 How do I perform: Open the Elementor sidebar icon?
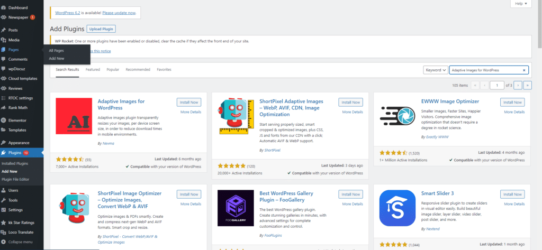pos(4,120)
